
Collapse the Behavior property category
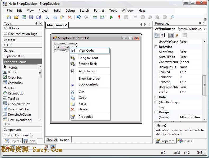tap(156, 47)
